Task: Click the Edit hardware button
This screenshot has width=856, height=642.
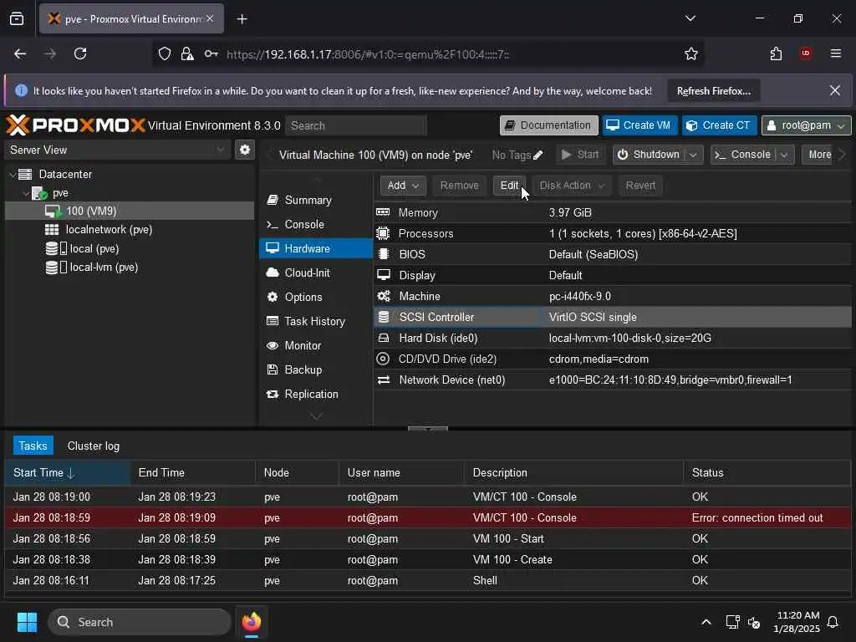Action: pos(509,186)
